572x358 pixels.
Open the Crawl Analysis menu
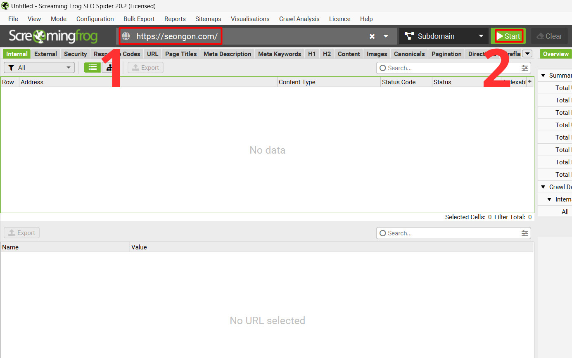click(299, 19)
